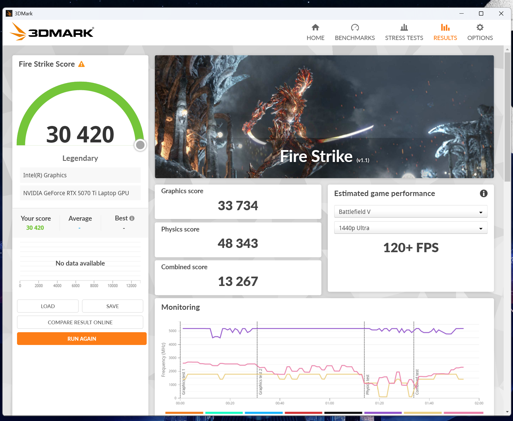Click the No data available text

tap(80, 263)
